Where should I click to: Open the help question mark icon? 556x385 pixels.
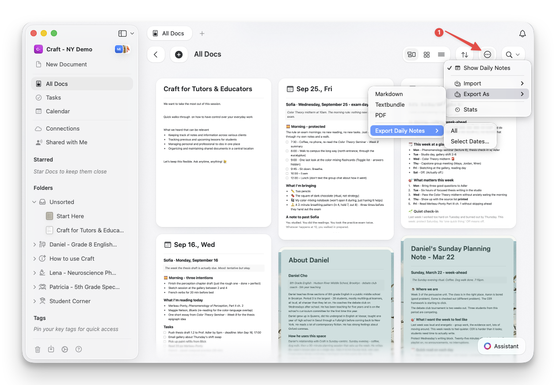coord(79,349)
